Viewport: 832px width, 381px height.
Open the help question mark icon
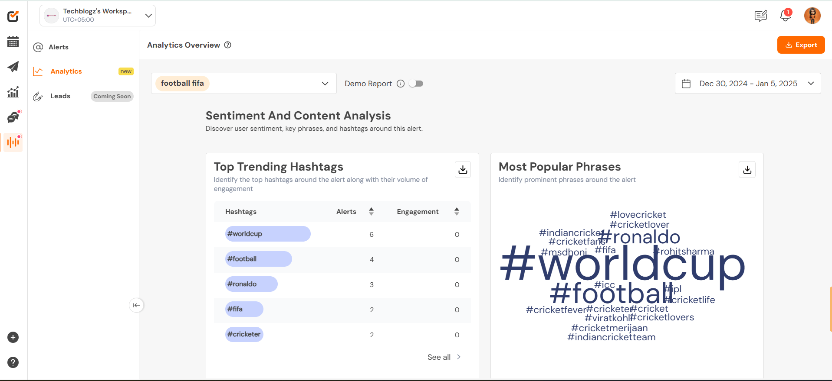pos(13,362)
